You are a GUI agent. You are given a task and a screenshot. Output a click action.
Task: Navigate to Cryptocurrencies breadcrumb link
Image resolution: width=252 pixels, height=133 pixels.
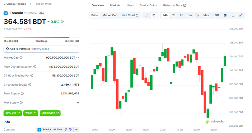[15, 4]
